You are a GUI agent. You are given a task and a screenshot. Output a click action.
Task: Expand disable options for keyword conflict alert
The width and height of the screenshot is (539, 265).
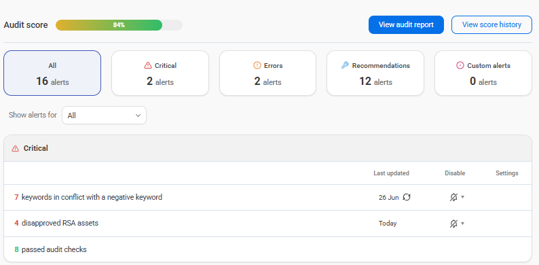[x=463, y=197]
